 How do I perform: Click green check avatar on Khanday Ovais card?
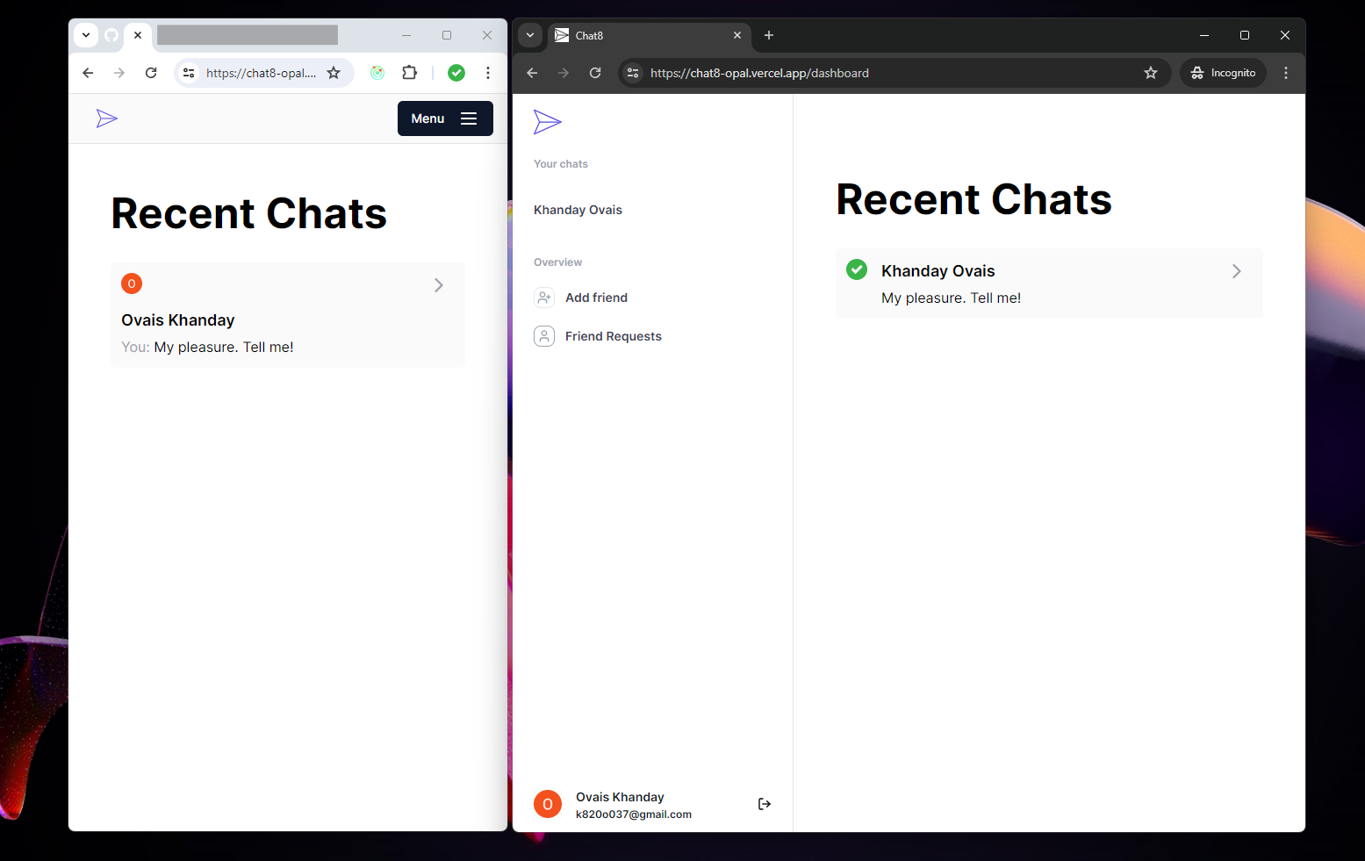[x=857, y=269]
